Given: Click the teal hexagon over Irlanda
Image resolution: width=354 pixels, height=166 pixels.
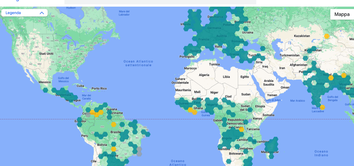Looking at the screenshot, I should 186,25.
